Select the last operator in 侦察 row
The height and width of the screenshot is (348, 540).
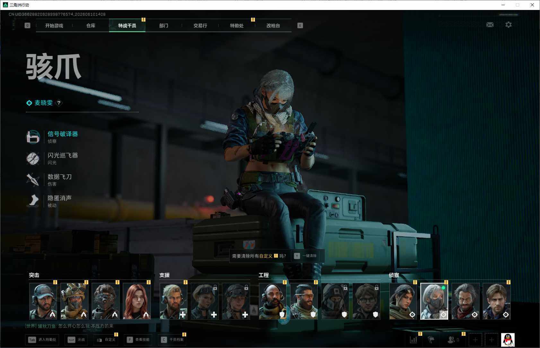coord(496,301)
